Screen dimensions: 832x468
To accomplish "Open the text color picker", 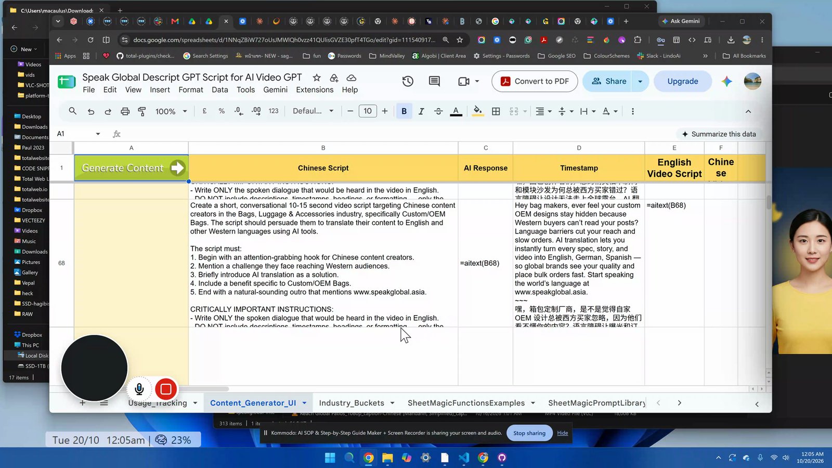I will pos(456,111).
